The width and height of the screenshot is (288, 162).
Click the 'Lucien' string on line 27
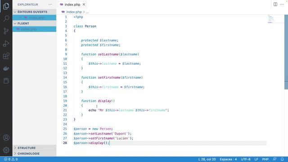(122, 138)
